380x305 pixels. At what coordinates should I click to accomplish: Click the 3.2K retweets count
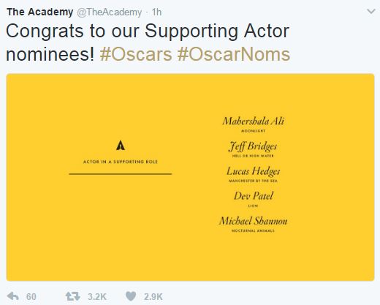pyautogui.click(x=97, y=297)
